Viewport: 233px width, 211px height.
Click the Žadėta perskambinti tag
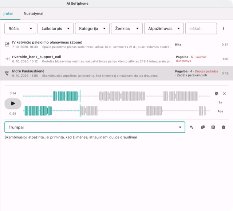[192, 75]
